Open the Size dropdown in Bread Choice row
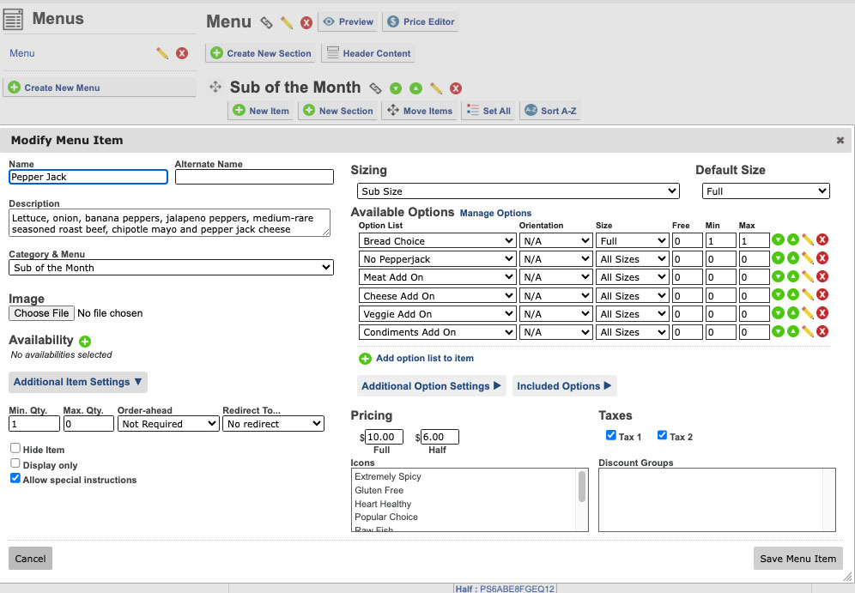855x593 pixels. [x=632, y=241]
